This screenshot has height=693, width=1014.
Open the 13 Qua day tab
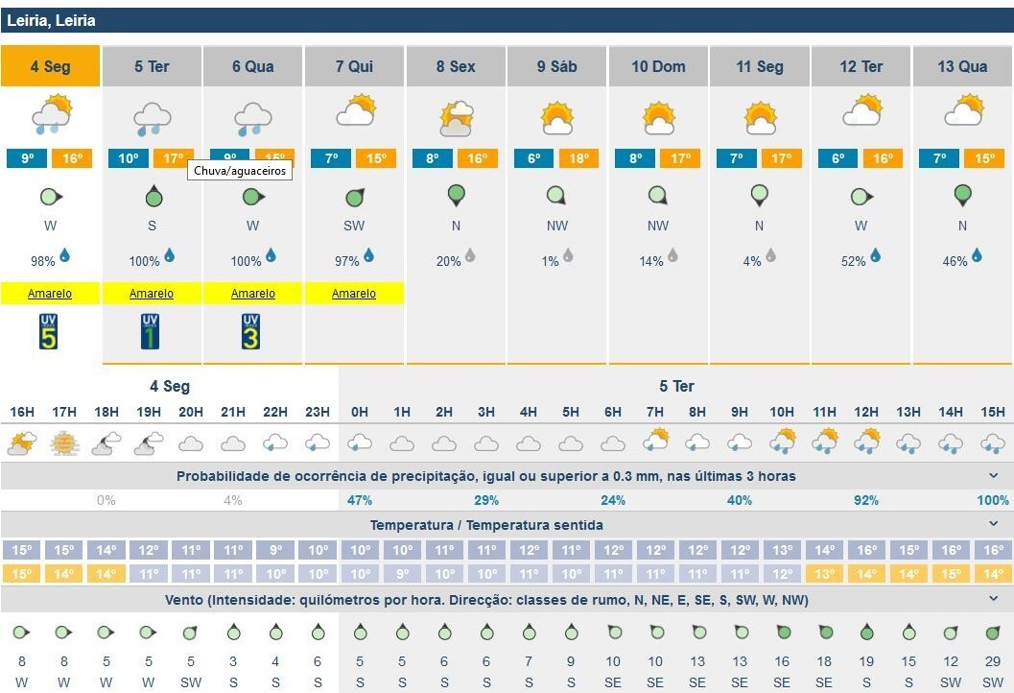962,66
